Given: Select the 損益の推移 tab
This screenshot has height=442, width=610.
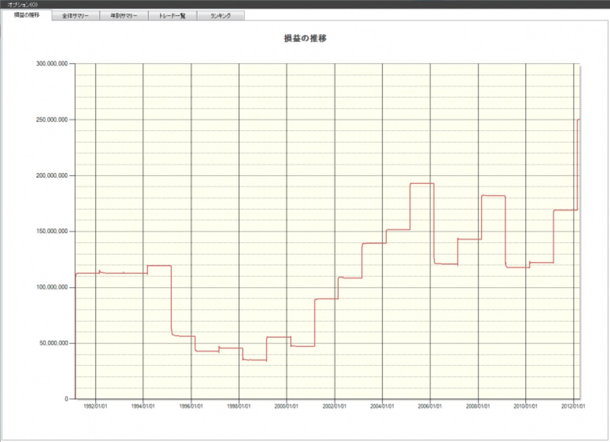Looking at the screenshot, I should pos(27,15).
